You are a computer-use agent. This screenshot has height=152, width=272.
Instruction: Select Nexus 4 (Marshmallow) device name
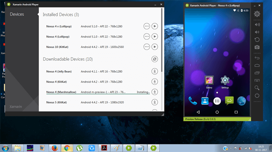[61, 92]
